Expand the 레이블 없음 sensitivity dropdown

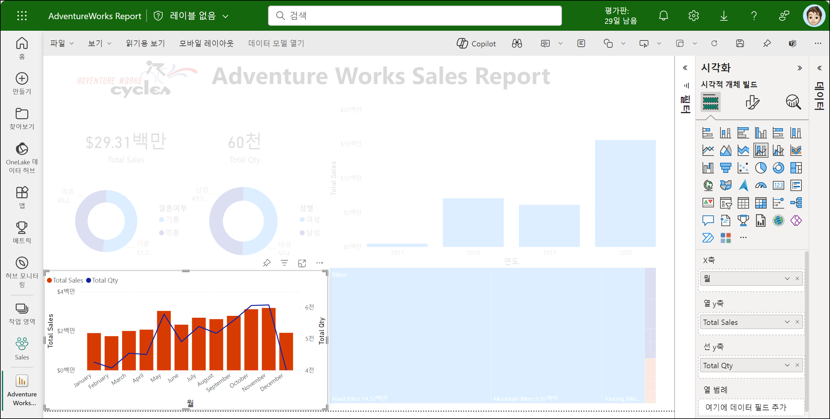pos(225,16)
